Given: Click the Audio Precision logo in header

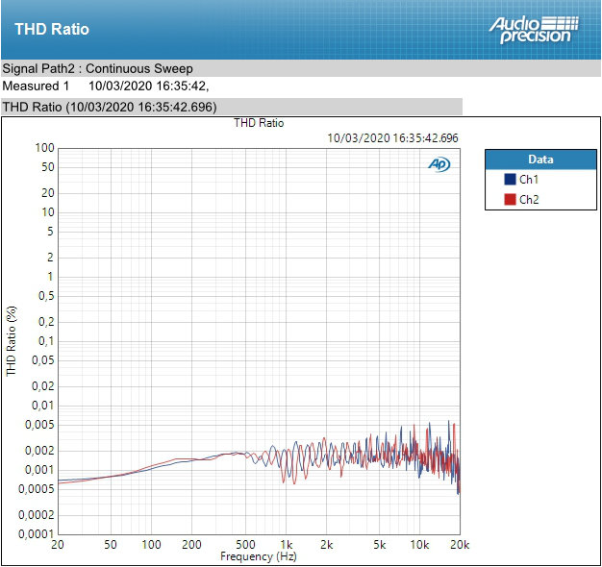Looking at the screenshot, I should point(534,29).
